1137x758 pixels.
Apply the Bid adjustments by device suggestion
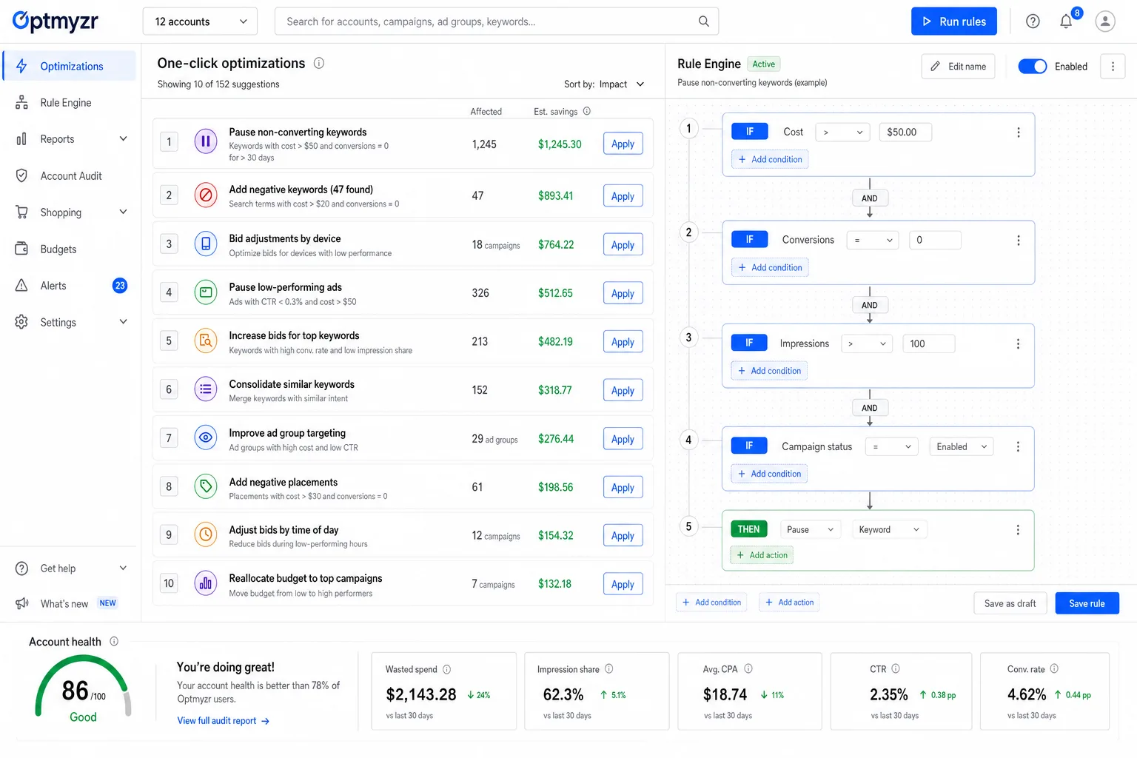623,244
